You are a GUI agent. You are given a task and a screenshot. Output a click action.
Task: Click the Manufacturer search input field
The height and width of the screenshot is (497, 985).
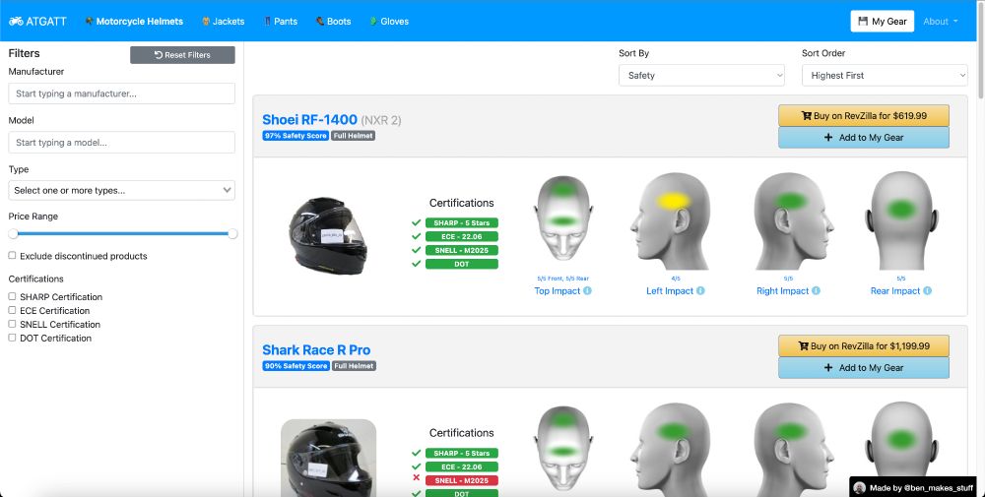click(122, 93)
